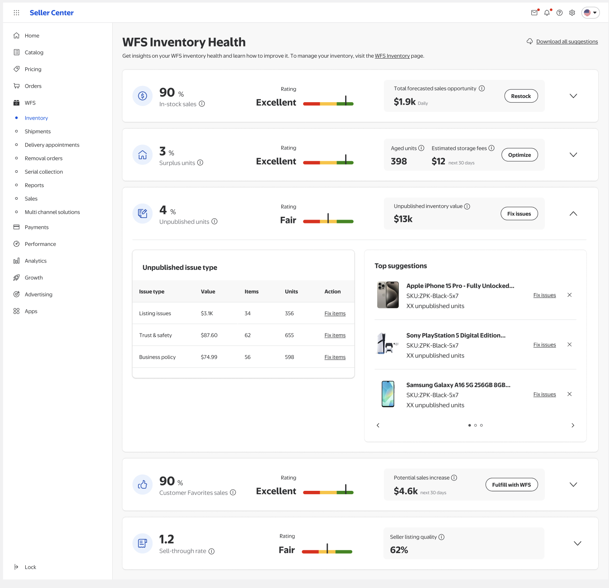This screenshot has width=609, height=588.
Task: Open the apps grid launcher icon
Action: 17,13
